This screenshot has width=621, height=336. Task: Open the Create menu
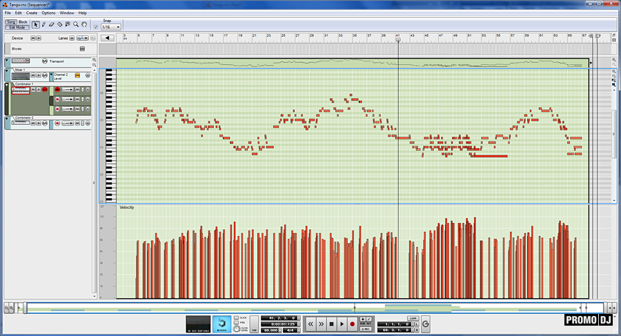point(32,12)
